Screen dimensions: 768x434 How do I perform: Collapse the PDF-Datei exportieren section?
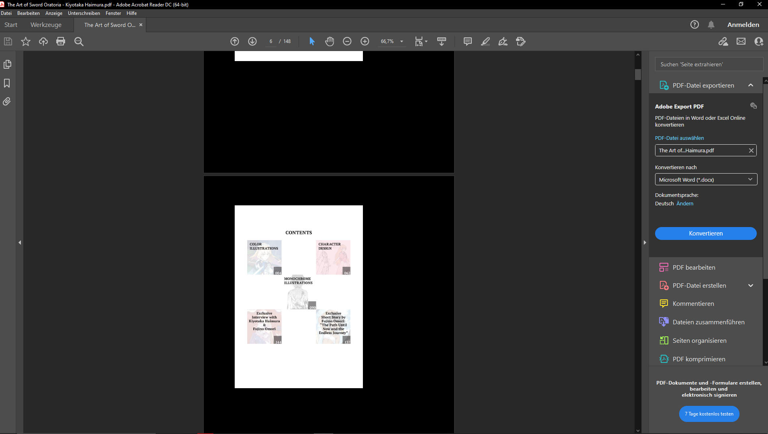coord(750,85)
